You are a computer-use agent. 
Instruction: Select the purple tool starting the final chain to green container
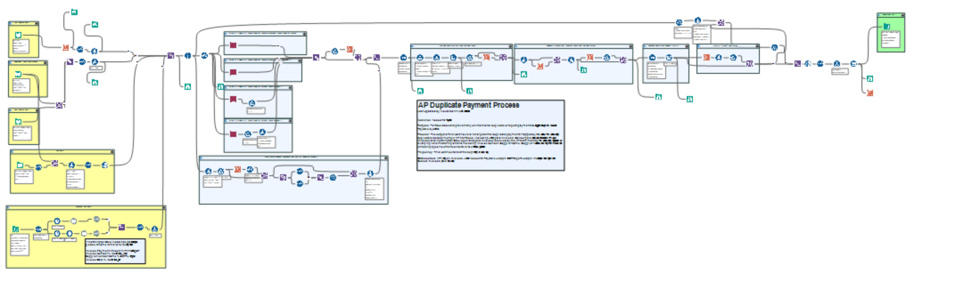[797, 63]
